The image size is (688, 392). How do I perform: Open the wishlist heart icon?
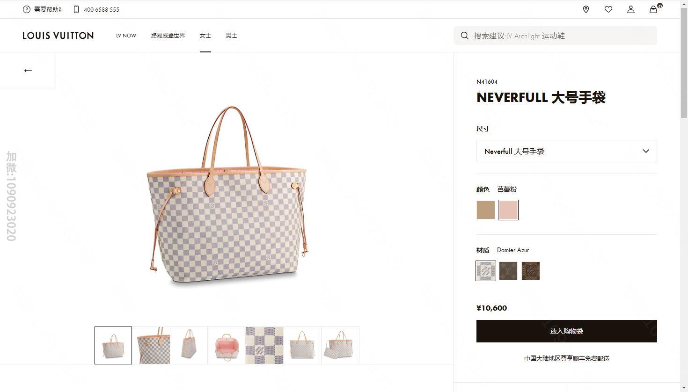(x=608, y=9)
